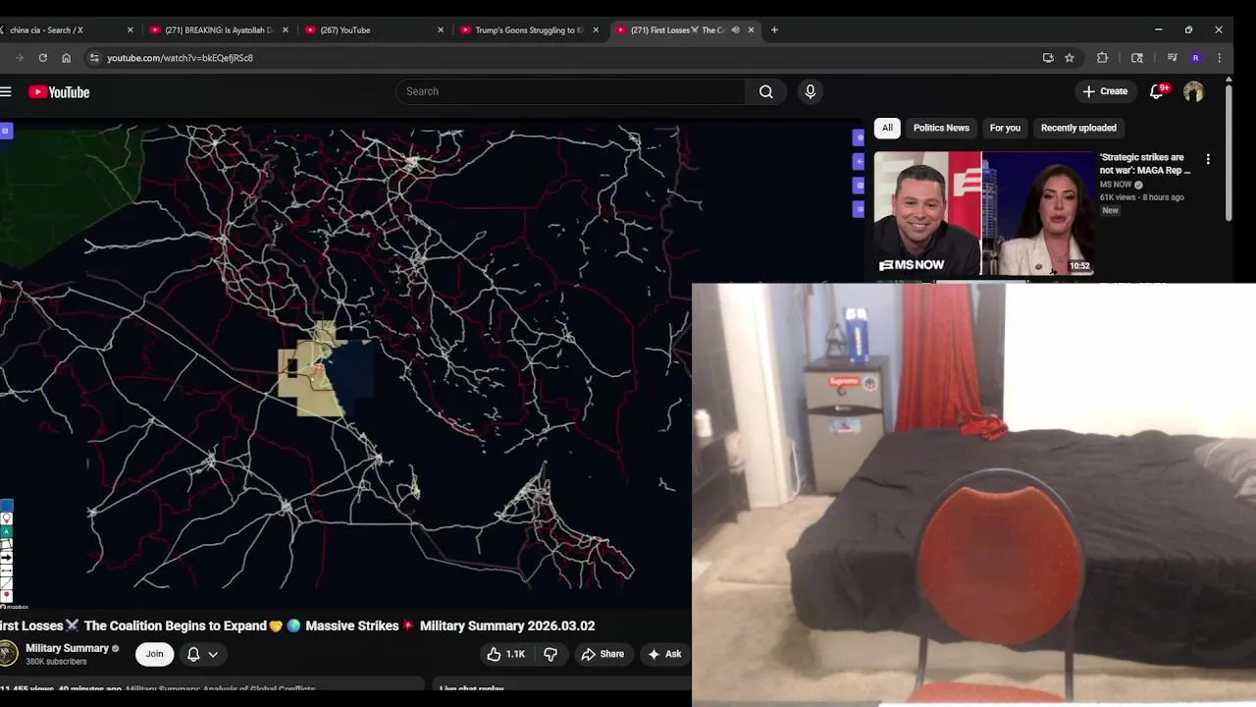Viewport: 1256px width, 707px height.
Task: Open the Chrome profile R icon
Action: click(1195, 58)
